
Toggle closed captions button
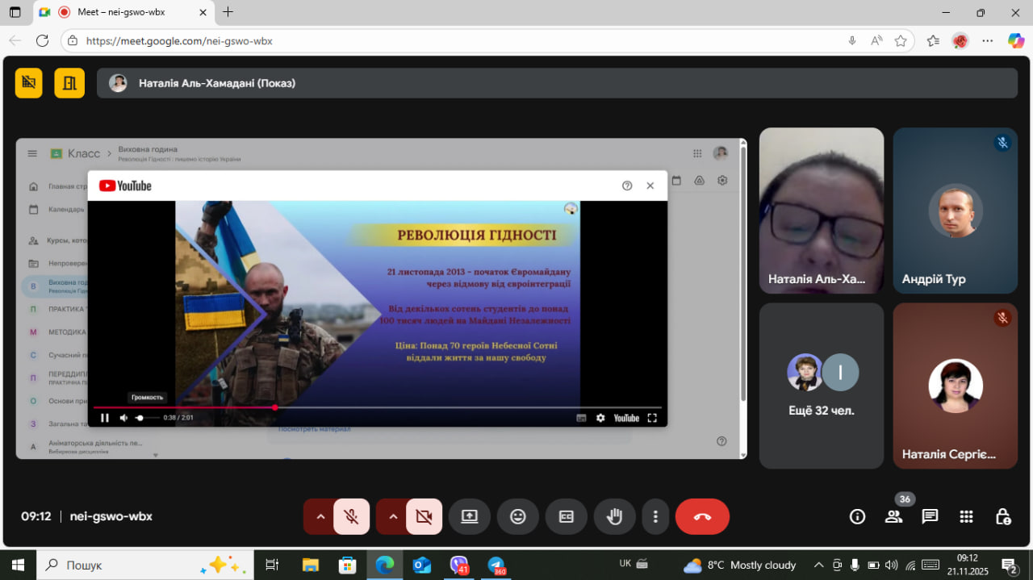[x=567, y=517]
